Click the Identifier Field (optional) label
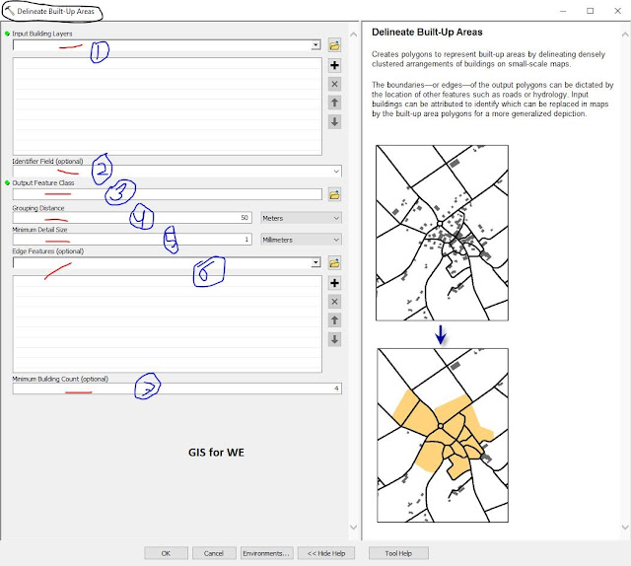This screenshot has height=566, width=631. click(47, 161)
